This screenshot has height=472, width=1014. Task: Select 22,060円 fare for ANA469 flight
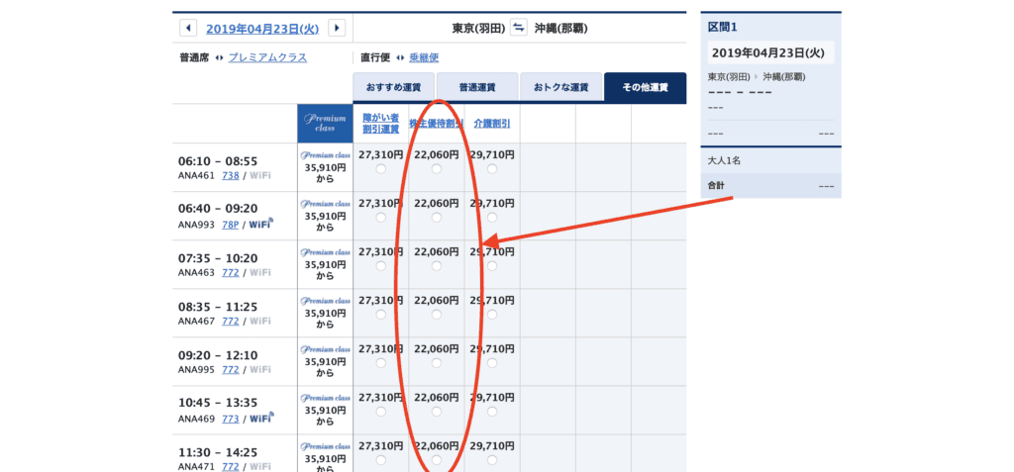(437, 412)
